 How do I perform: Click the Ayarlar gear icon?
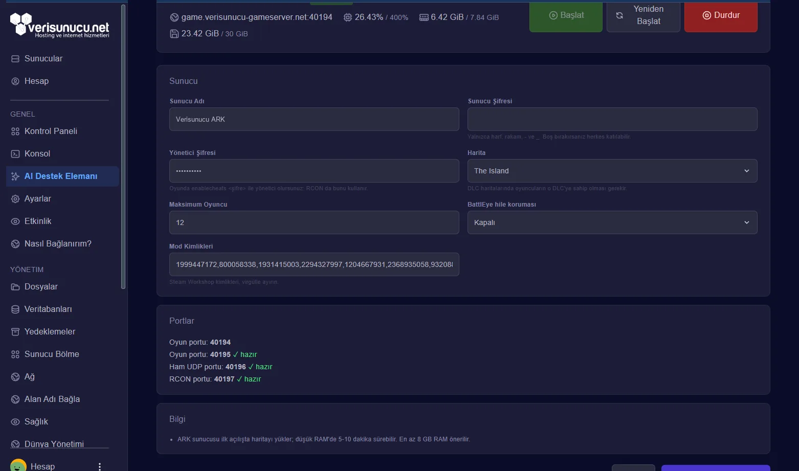point(15,199)
